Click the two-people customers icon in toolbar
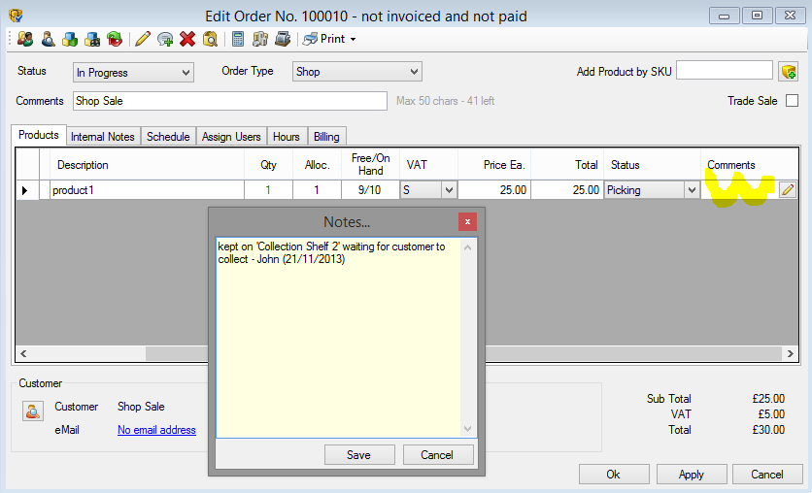The height and width of the screenshot is (493, 812). [25, 39]
